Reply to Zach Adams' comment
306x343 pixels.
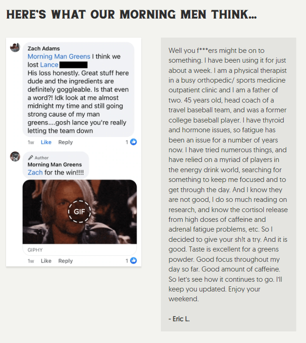(65, 142)
